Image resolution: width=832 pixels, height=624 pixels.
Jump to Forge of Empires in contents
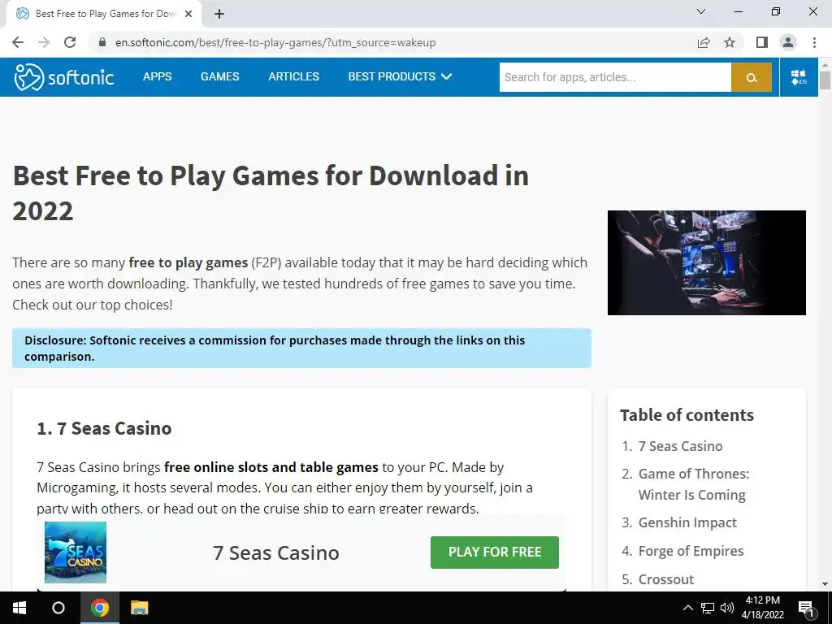[691, 551]
